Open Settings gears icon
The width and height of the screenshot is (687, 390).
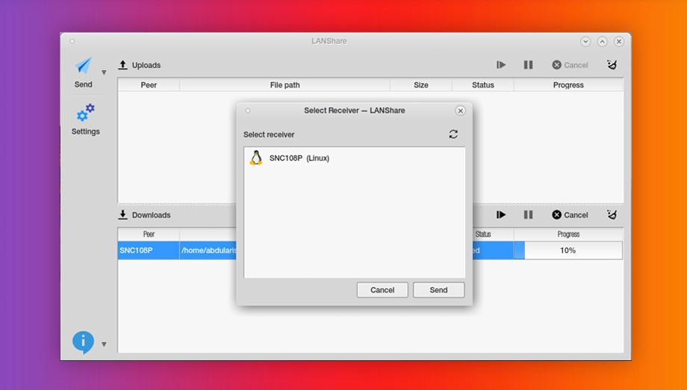pos(85,113)
